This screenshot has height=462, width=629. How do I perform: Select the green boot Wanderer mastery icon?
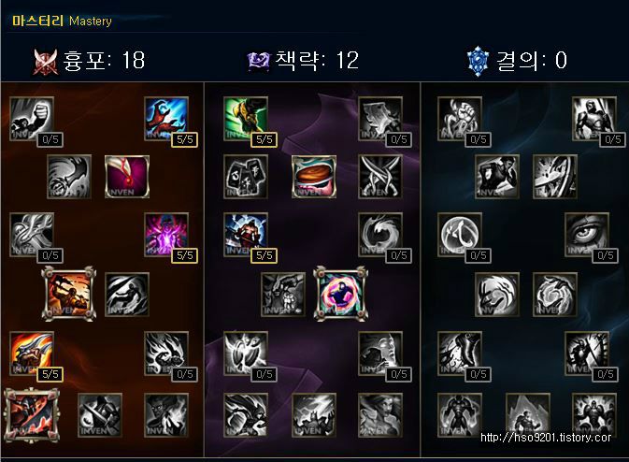246,119
